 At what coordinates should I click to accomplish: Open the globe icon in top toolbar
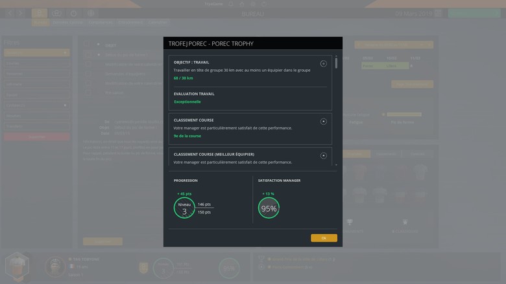click(90, 13)
